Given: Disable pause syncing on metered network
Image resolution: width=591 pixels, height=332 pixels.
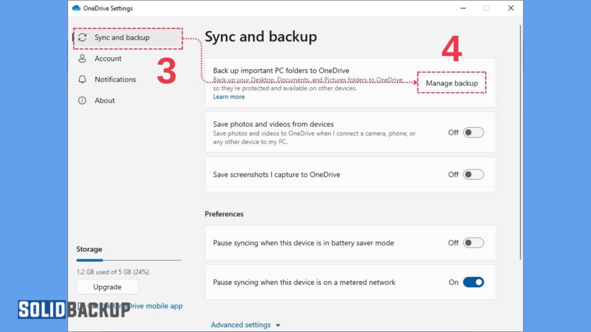Looking at the screenshot, I should (473, 282).
